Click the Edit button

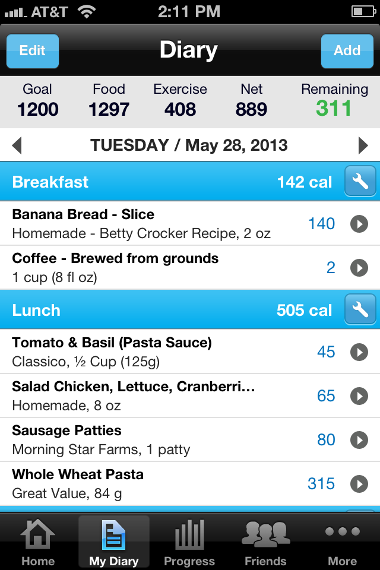(33, 51)
